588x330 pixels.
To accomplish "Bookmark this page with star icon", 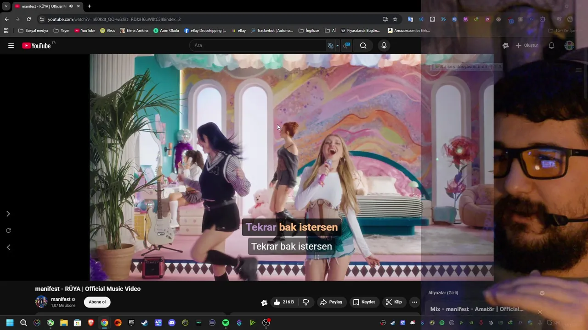I will [x=395, y=19].
